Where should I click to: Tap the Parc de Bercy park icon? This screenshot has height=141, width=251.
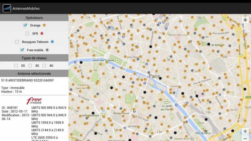click(203, 128)
